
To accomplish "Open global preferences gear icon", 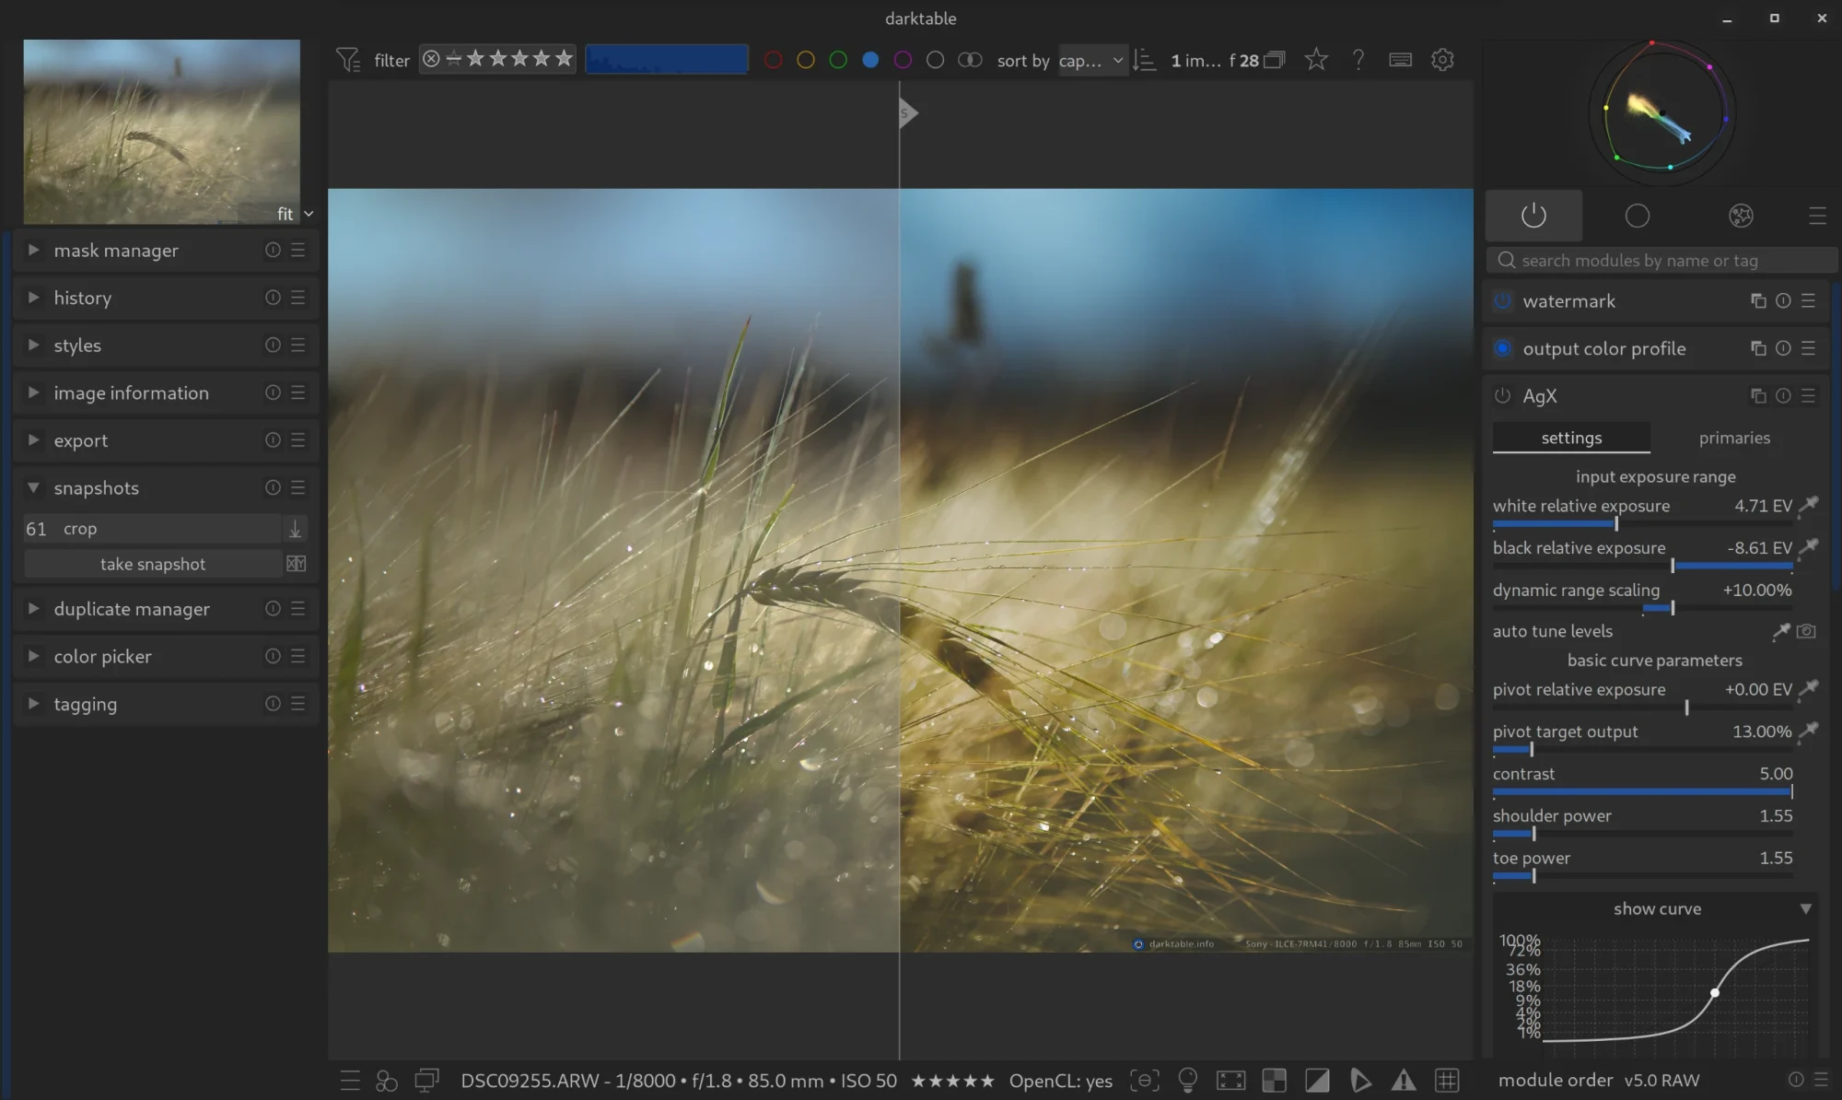I will point(1442,60).
